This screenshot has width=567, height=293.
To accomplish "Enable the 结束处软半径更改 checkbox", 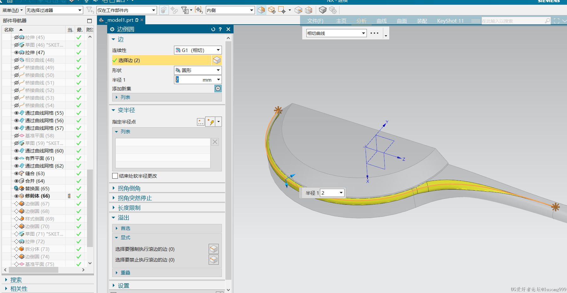I will point(115,176).
